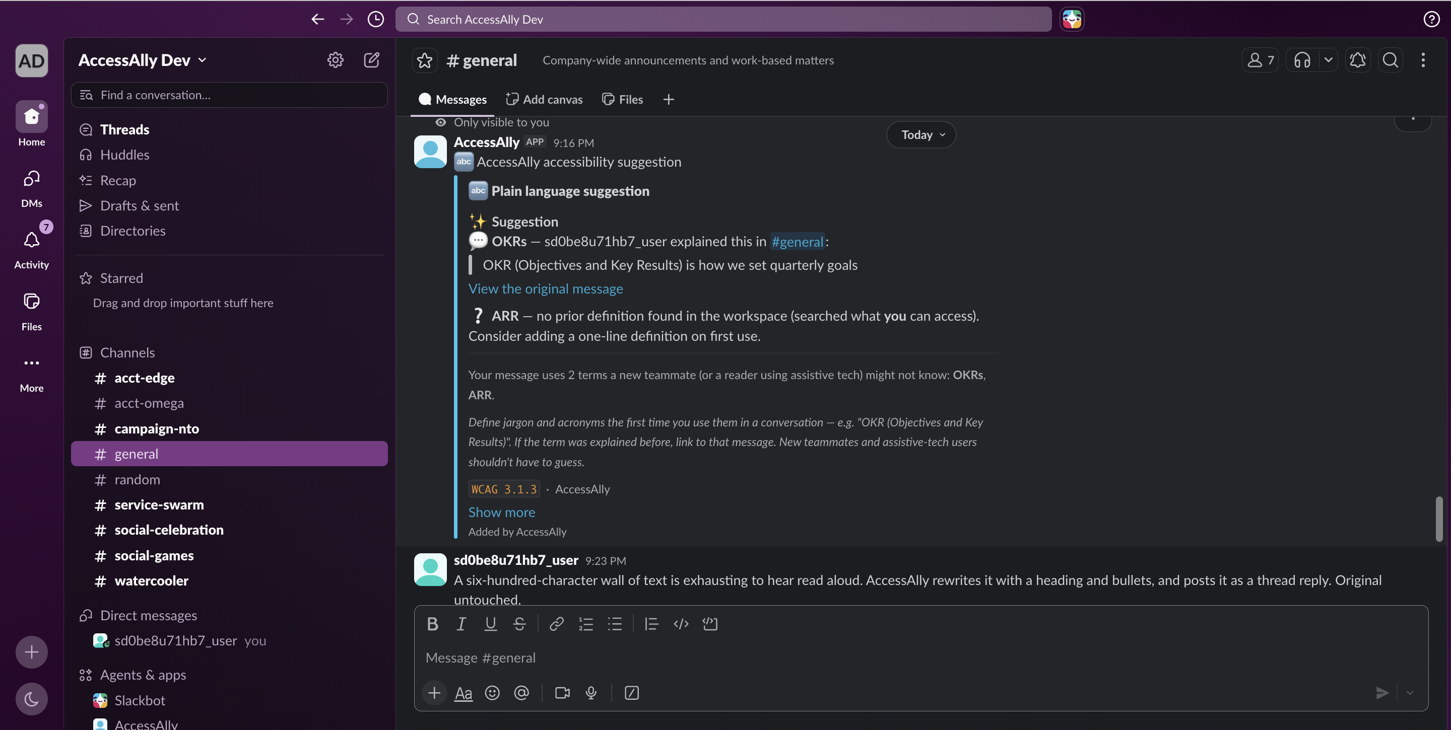This screenshot has width=1451, height=730.
Task: Open the Files tab in channel
Action: (x=622, y=100)
